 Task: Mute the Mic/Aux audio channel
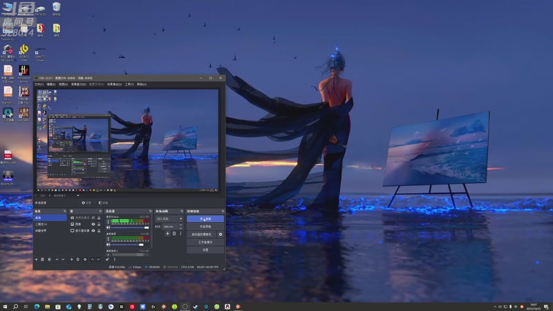(108, 227)
